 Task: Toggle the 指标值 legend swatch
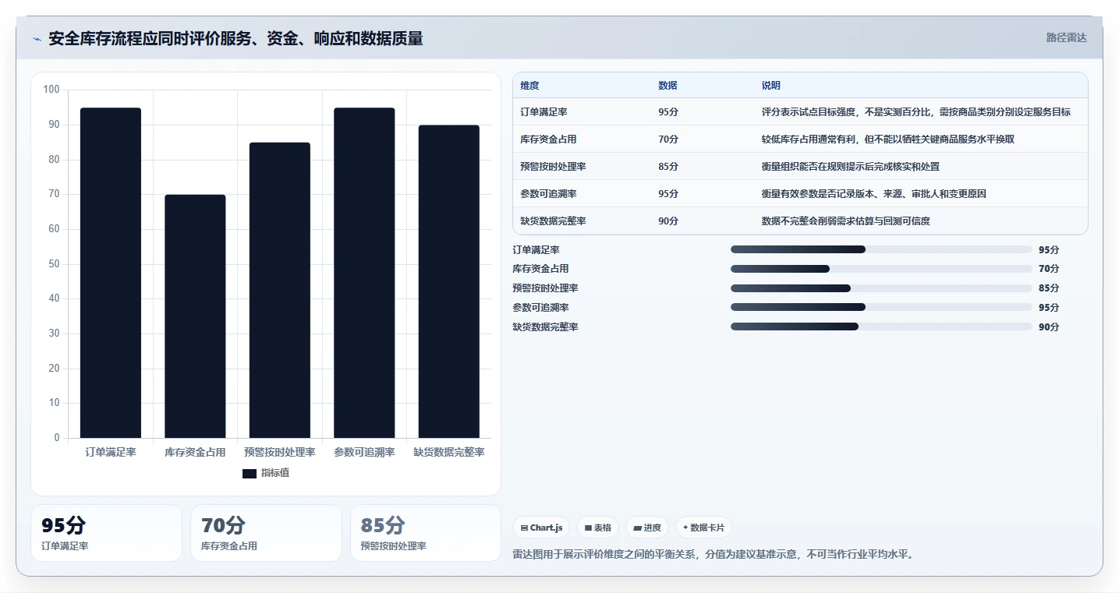pyautogui.click(x=250, y=474)
